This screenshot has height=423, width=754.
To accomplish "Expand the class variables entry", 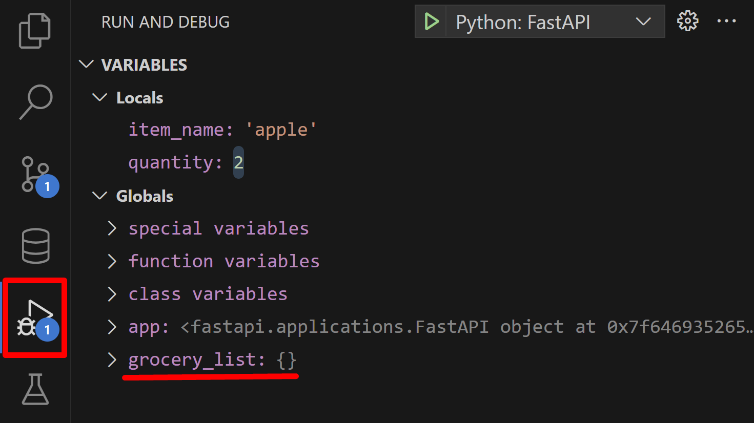I will point(112,293).
